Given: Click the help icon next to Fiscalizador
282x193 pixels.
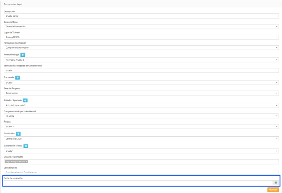Looking at the screenshot, I should pyautogui.click(x=18, y=133).
